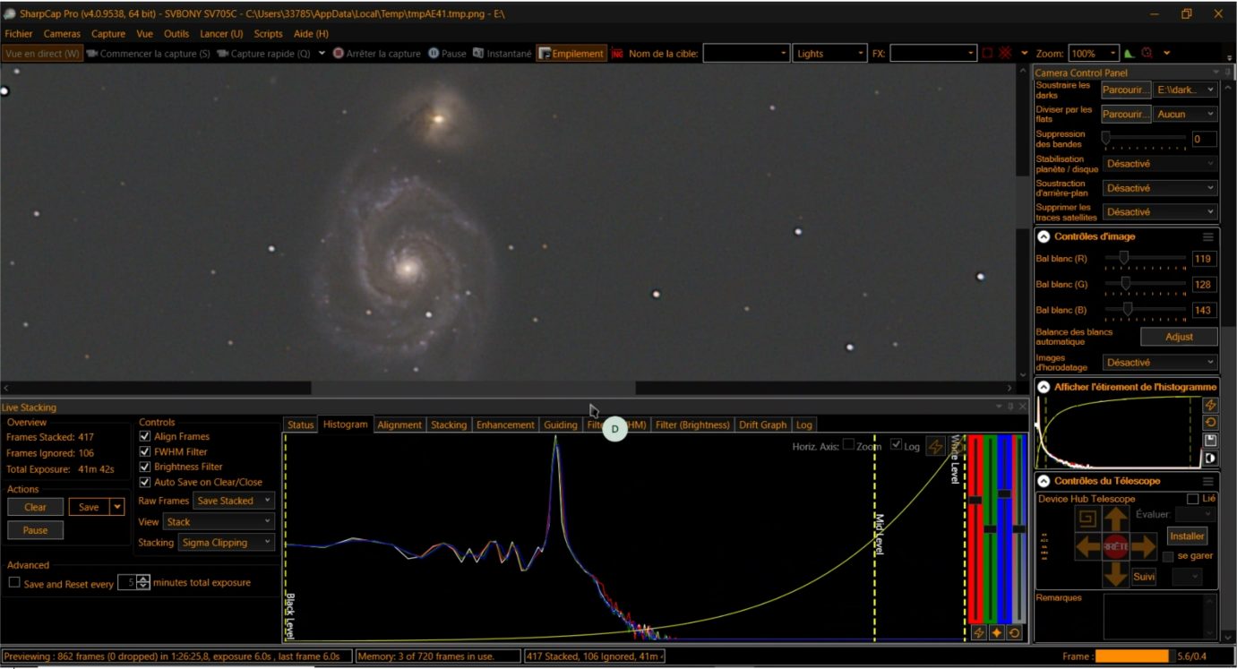The width and height of the screenshot is (1237, 669).
Task: Click the Clear button in Live Stacking
Action: click(x=35, y=507)
